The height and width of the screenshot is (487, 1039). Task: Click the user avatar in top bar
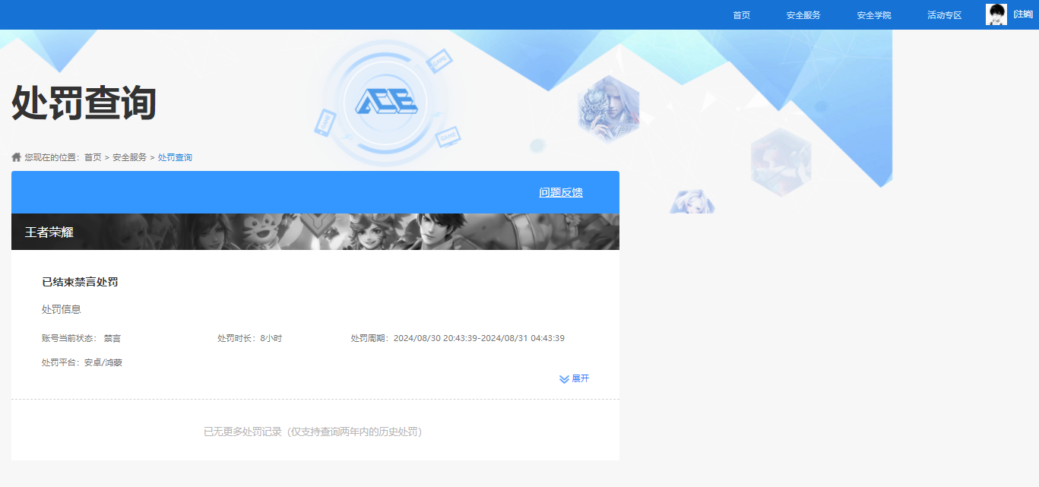(996, 14)
